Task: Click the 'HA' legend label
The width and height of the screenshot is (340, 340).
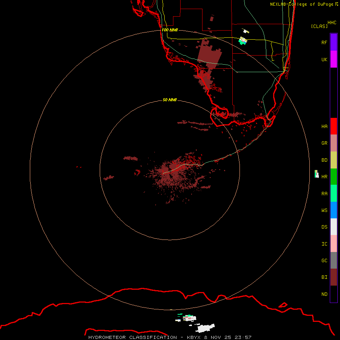Action: pyautogui.click(x=325, y=127)
